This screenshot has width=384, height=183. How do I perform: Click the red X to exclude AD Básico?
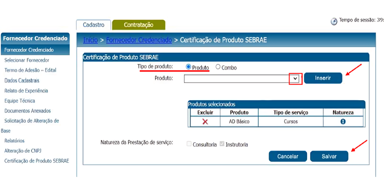click(205, 121)
